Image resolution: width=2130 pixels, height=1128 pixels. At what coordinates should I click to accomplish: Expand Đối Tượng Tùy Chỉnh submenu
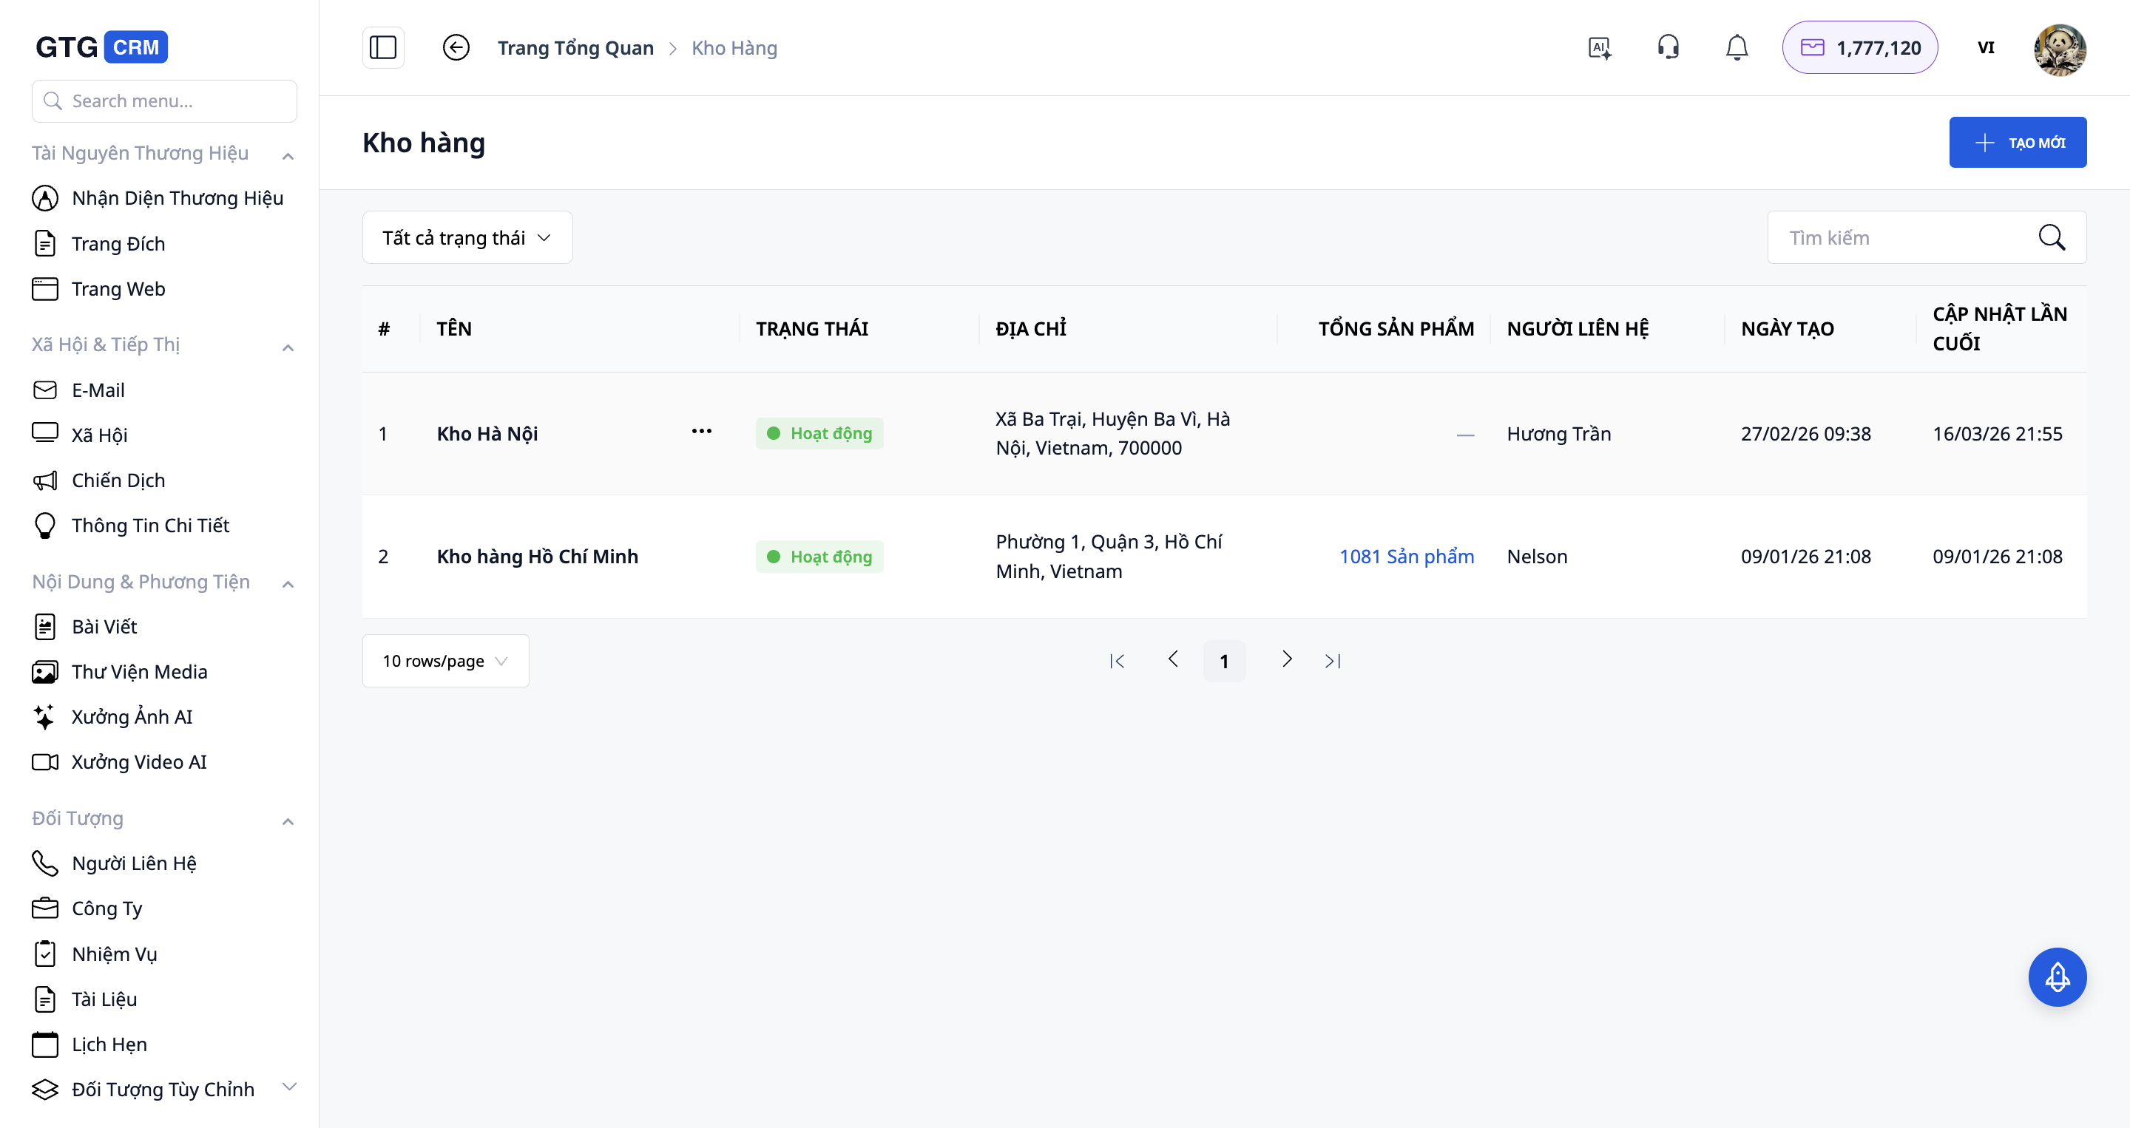pyautogui.click(x=288, y=1087)
